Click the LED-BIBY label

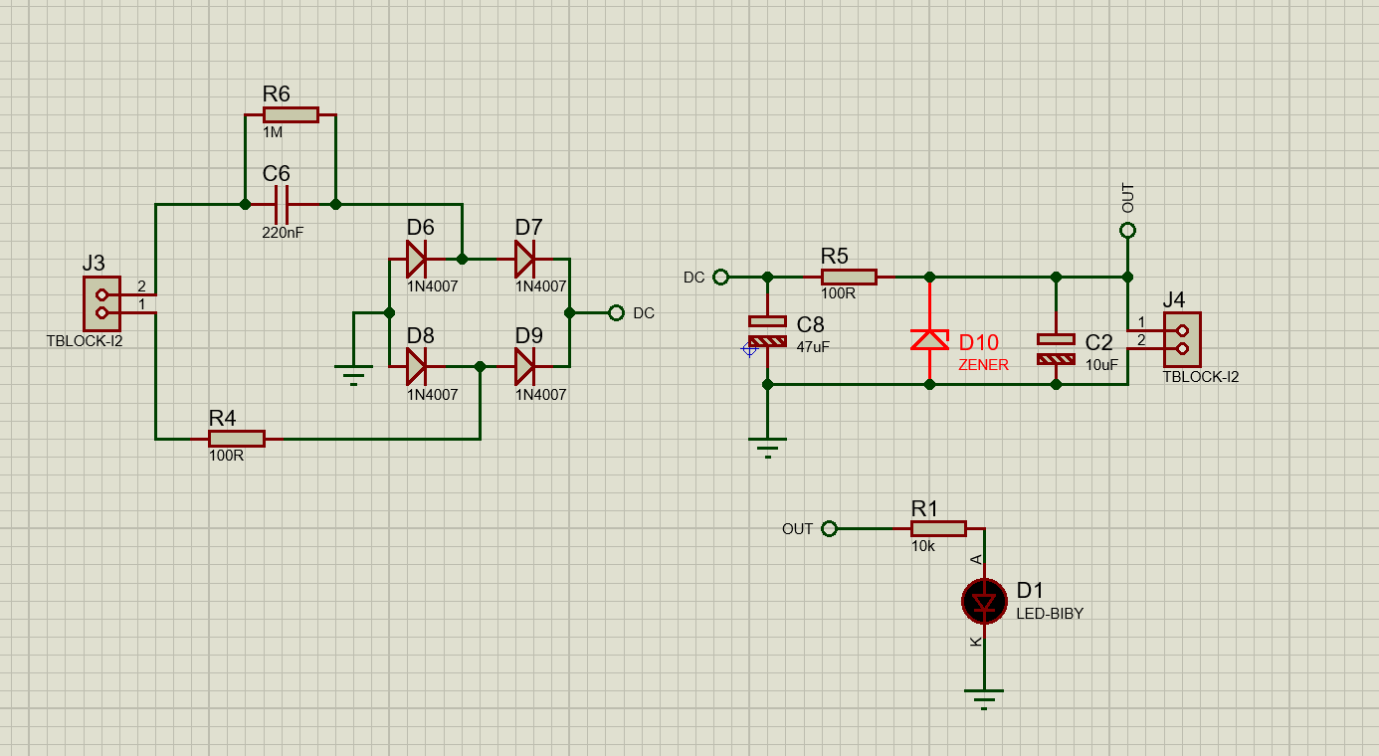coord(1050,614)
